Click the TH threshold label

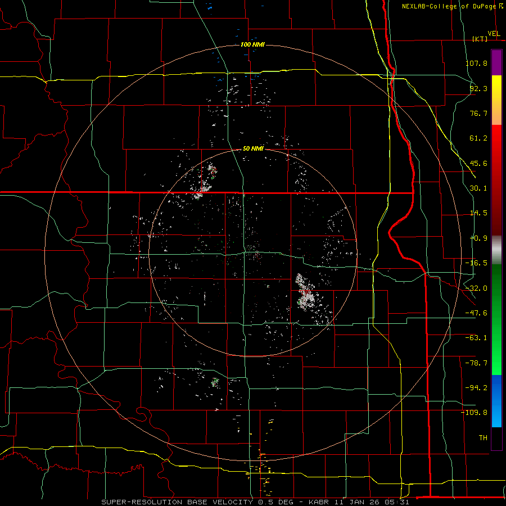(x=483, y=438)
